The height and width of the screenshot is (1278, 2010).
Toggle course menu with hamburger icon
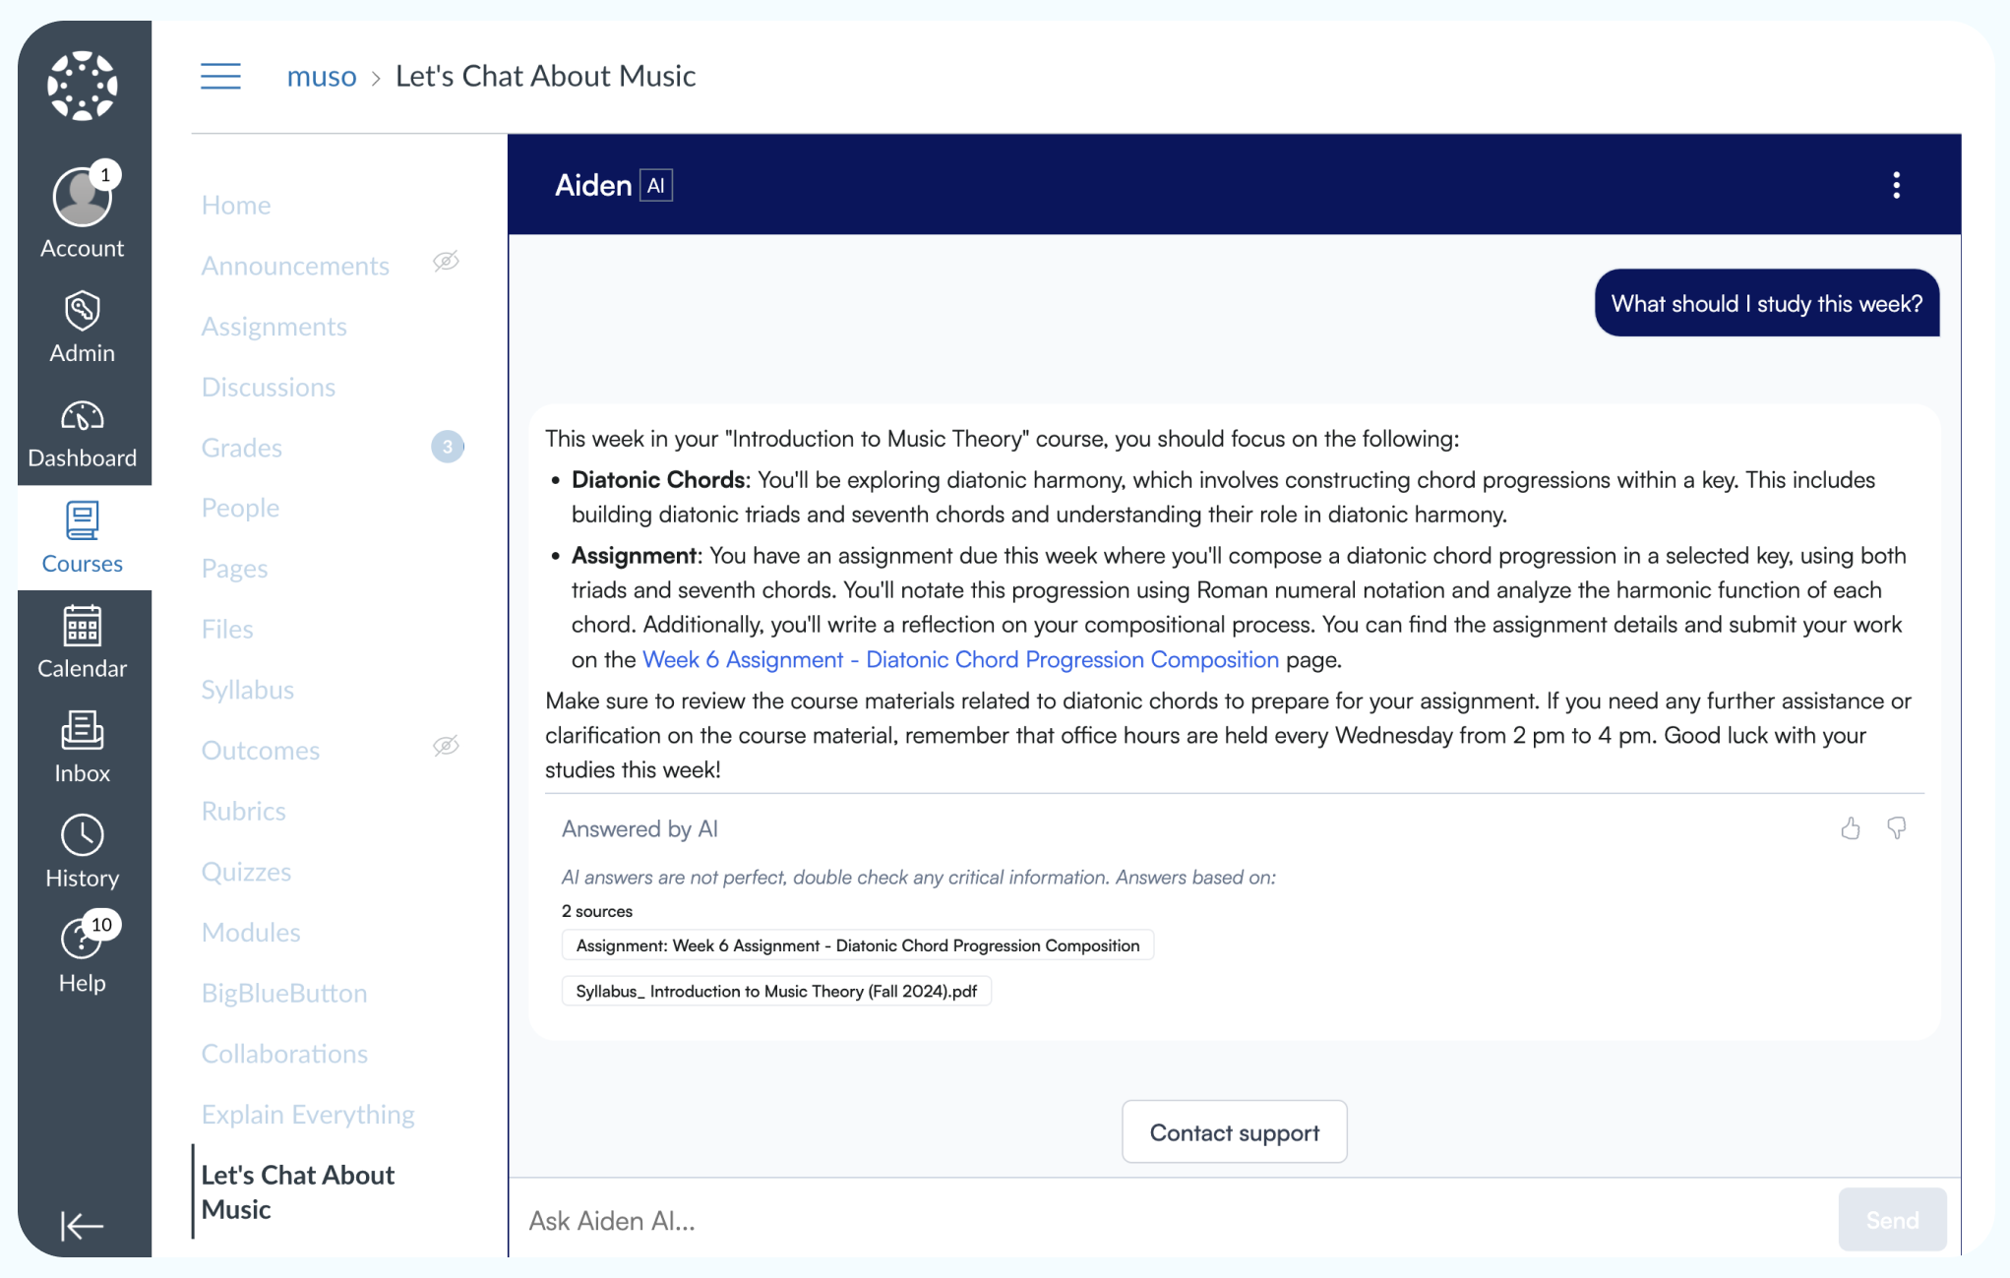[x=220, y=76]
